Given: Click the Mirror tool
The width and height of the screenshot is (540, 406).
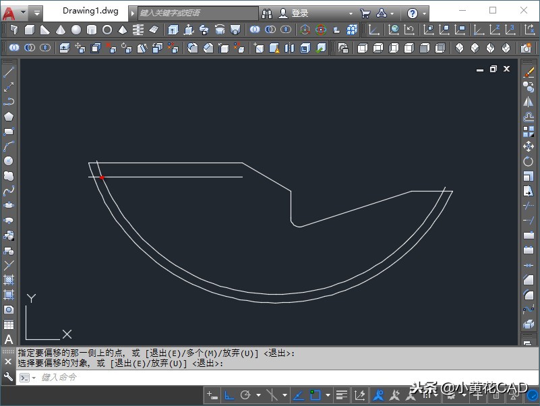Looking at the screenshot, I should tap(529, 102).
